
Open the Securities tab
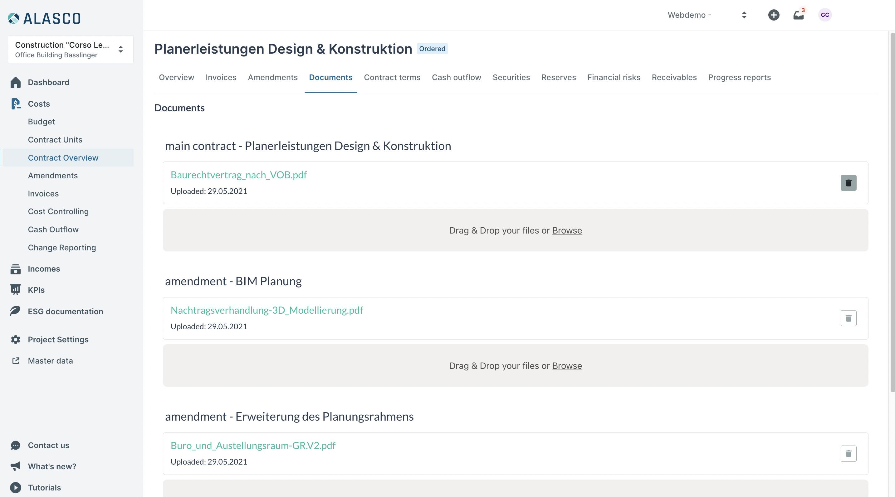pos(511,77)
